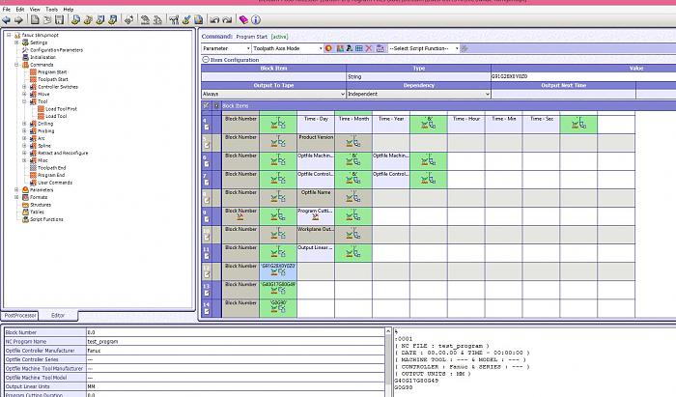Select Load Tool First in tree
Screen dimensions: 676x397
pyautogui.click(x=63, y=109)
